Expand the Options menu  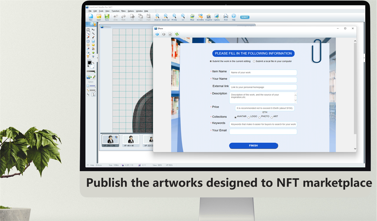[131, 11]
